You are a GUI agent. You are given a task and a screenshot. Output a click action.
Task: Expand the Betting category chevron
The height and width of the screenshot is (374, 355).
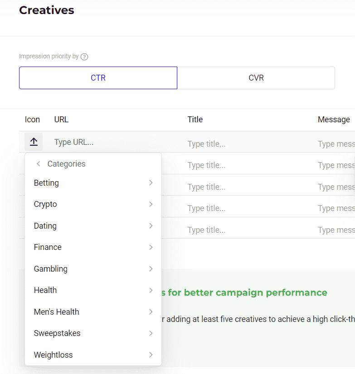point(151,183)
